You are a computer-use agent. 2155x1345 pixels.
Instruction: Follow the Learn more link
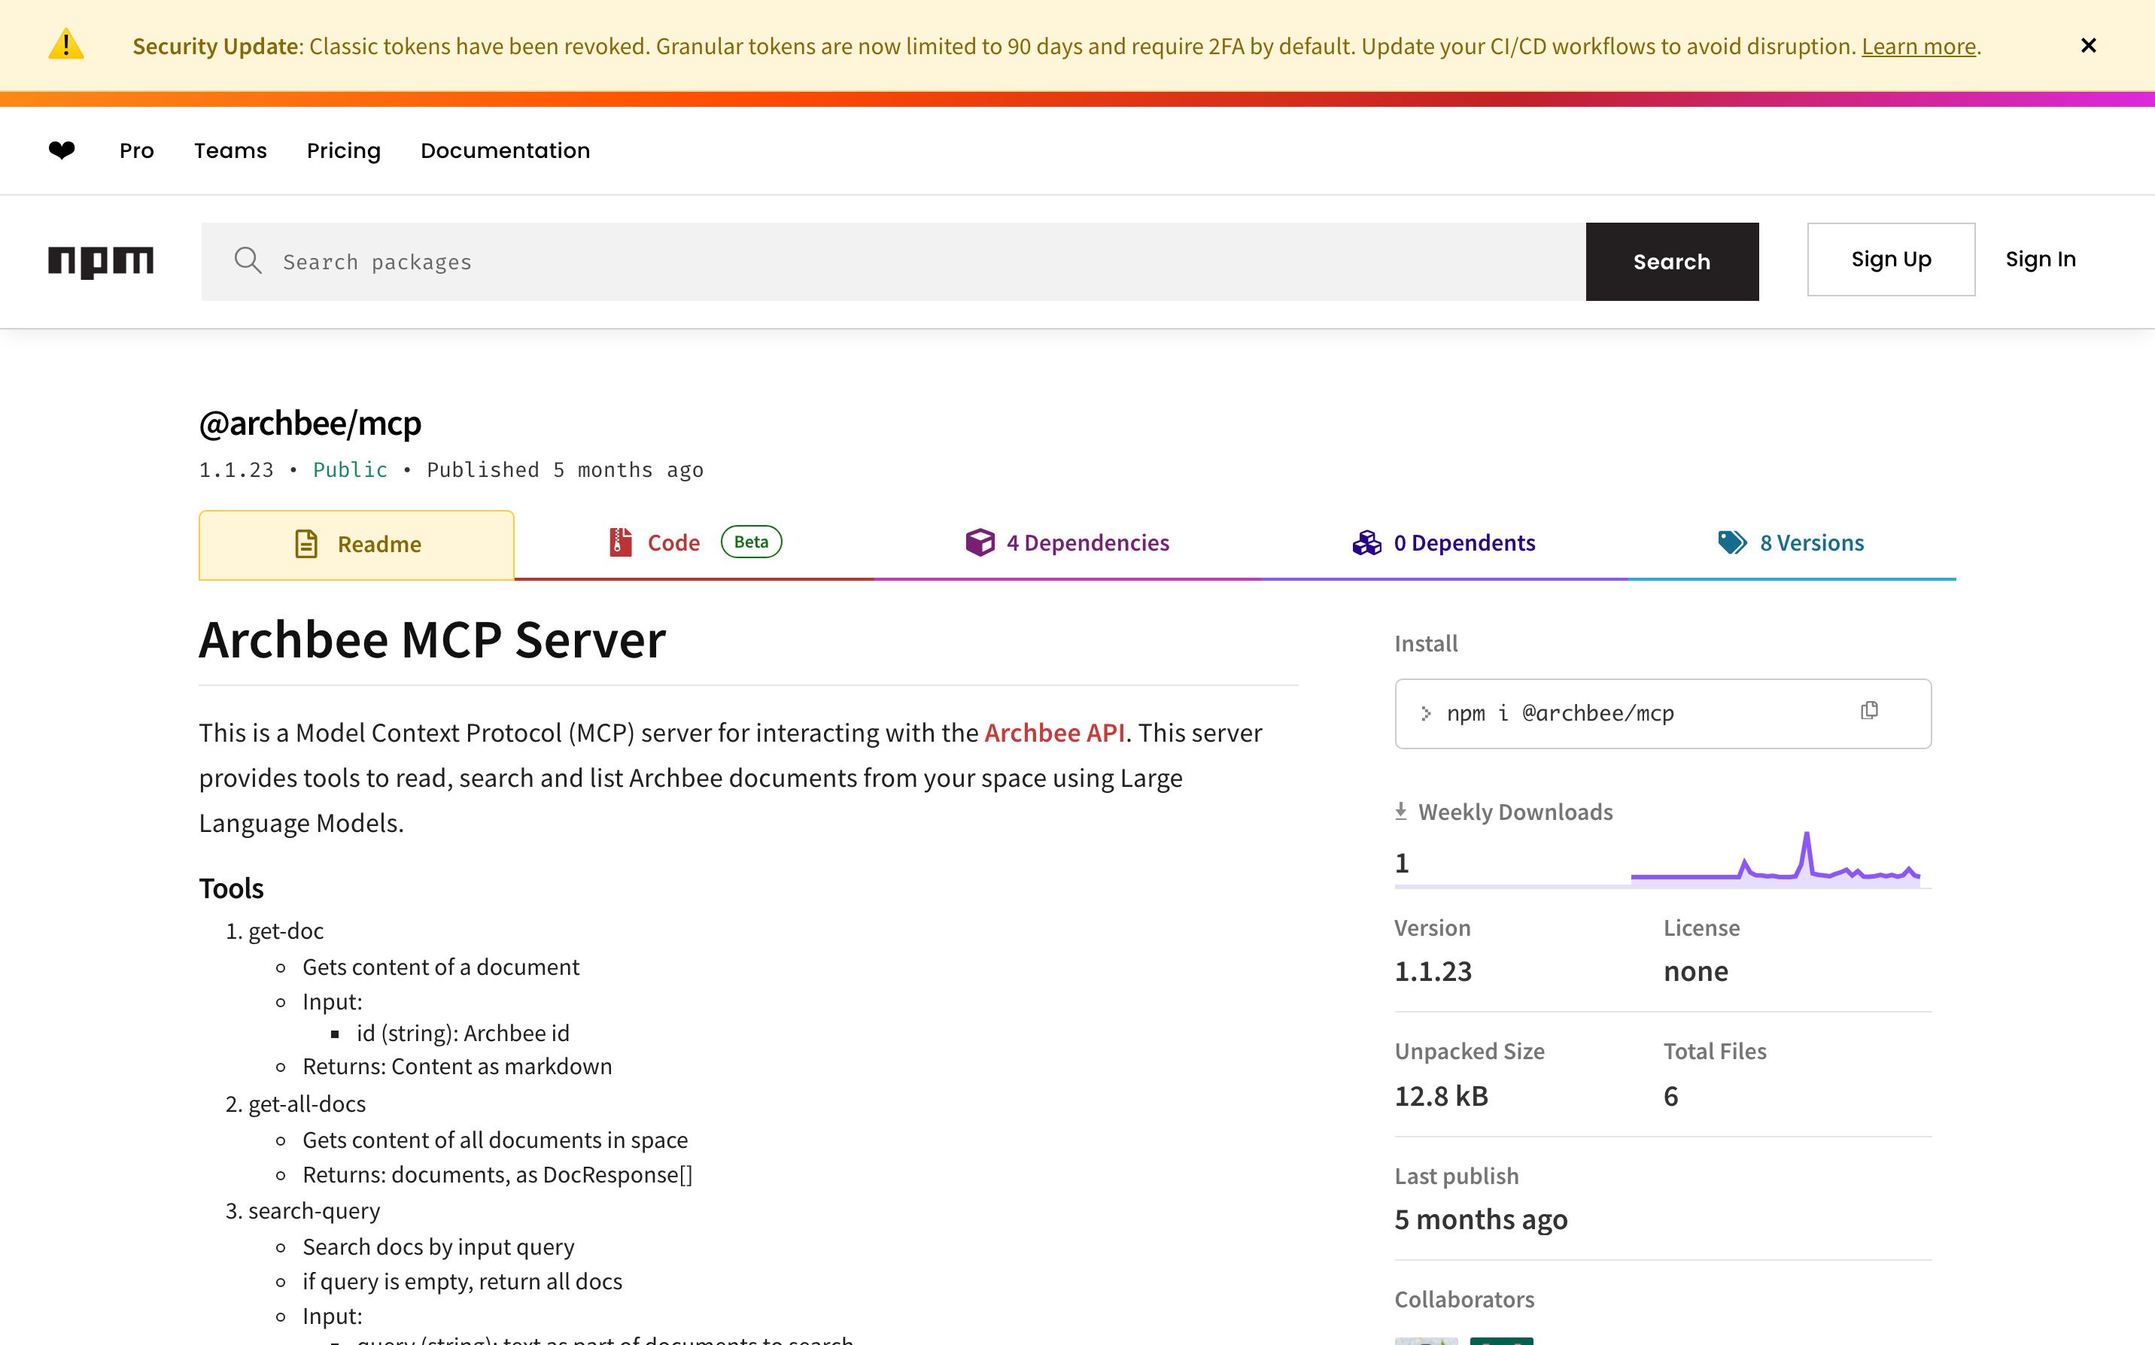click(1918, 46)
